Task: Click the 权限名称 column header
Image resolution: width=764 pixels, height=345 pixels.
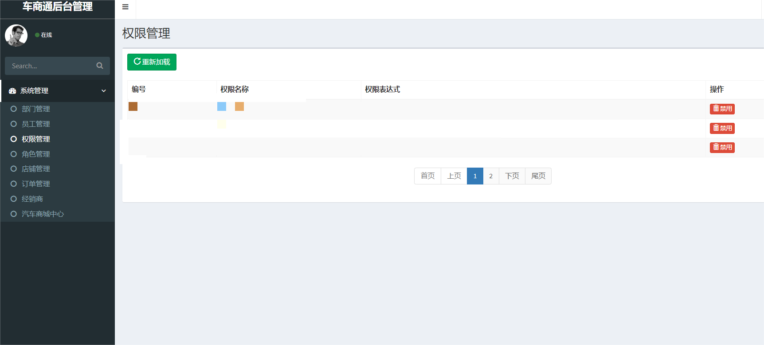Action: click(x=235, y=89)
